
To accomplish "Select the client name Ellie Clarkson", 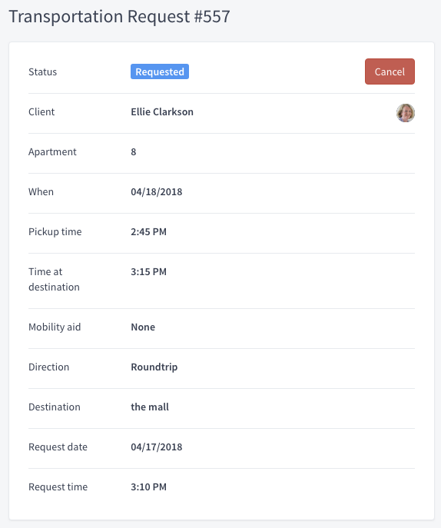I will pos(162,111).
